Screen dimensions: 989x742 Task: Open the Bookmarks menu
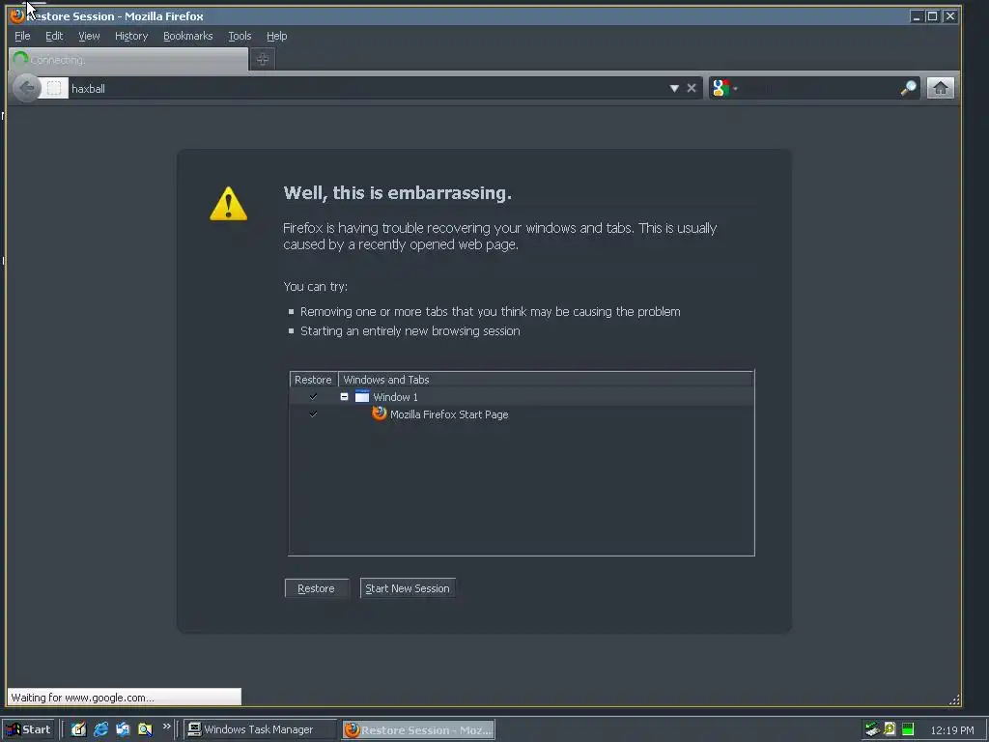click(x=188, y=36)
